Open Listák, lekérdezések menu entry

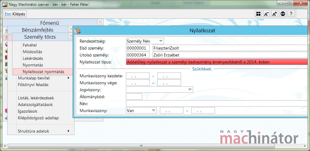(36, 98)
